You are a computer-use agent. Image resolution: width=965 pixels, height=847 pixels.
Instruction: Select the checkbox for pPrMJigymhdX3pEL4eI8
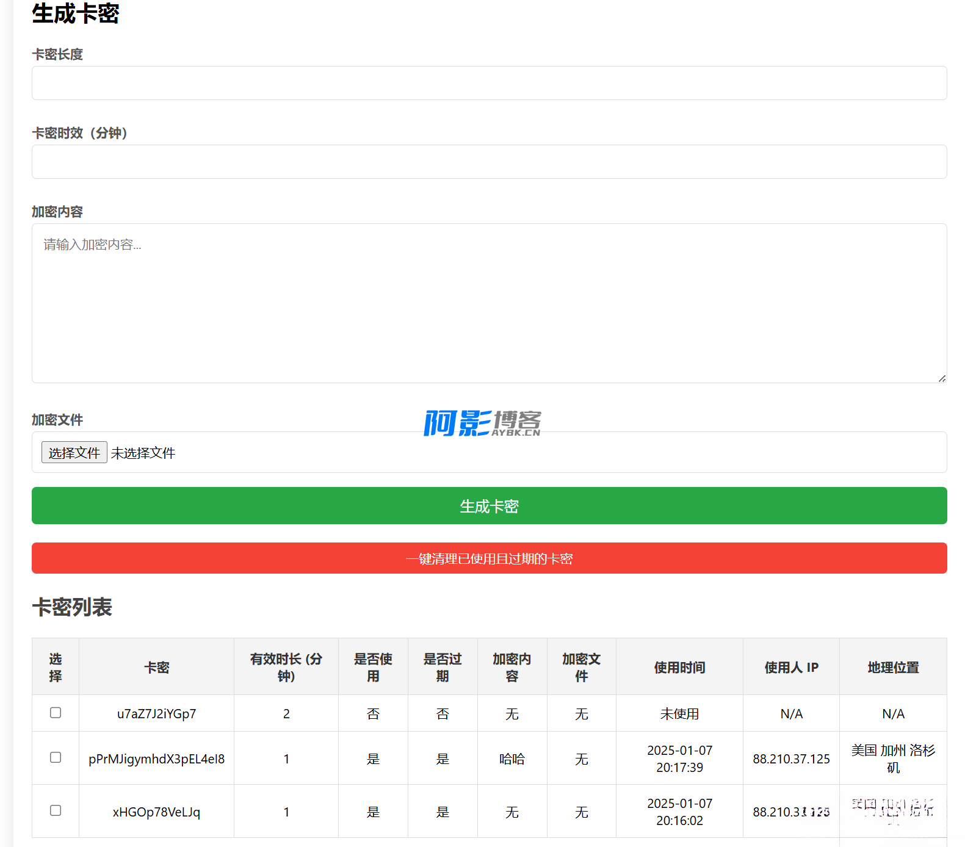(x=56, y=757)
